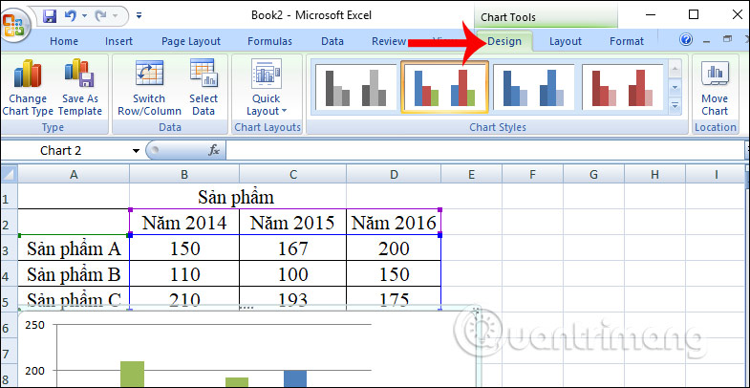Click the tall green bar in the chart
The height and width of the screenshot is (388, 750).
[132, 374]
